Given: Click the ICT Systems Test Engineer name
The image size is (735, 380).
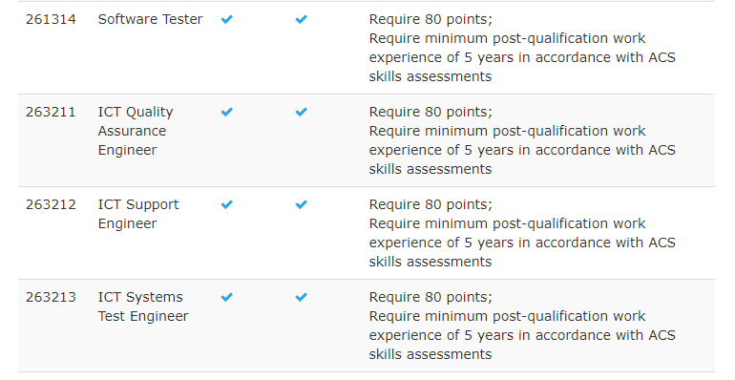Looking at the screenshot, I should click(x=143, y=306).
